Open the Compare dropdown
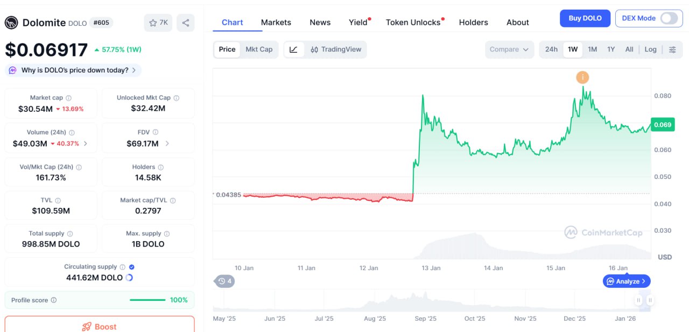The height and width of the screenshot is (332, 689). point(509,49)
